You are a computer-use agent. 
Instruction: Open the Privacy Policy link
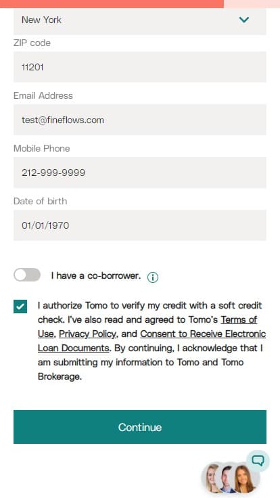[89, 334]
